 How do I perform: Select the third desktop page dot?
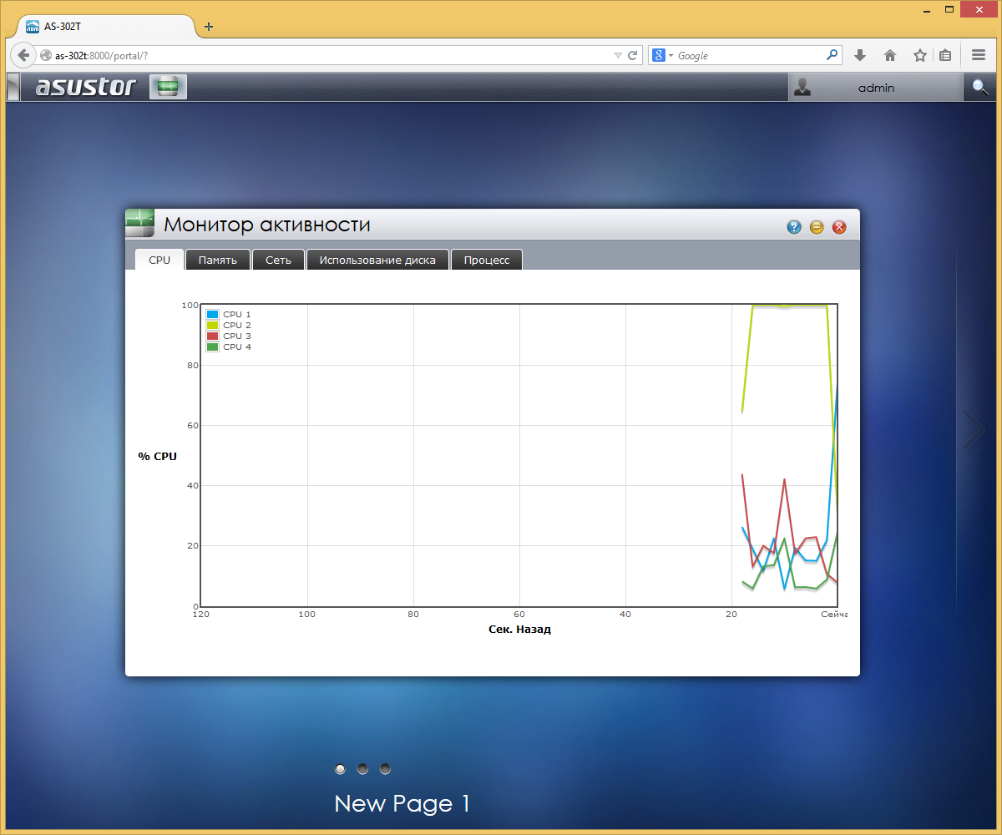[385, 768]
